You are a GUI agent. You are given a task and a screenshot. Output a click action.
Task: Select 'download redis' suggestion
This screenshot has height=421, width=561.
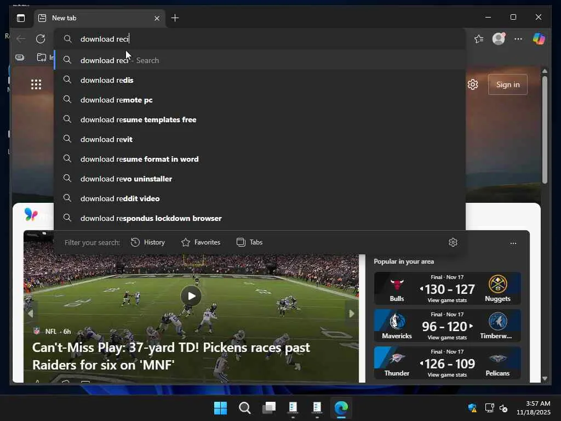(x=260, y=80)
